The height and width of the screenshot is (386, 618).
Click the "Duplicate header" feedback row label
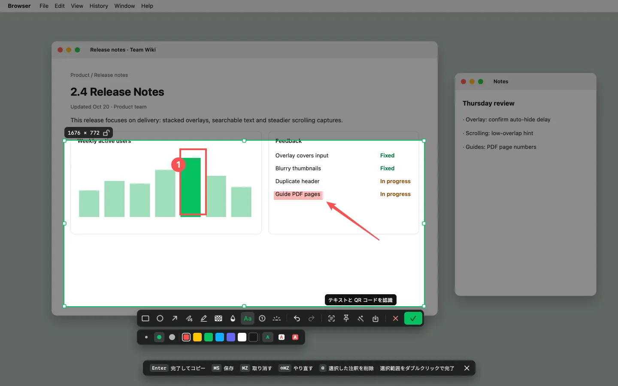pos(297,181)
